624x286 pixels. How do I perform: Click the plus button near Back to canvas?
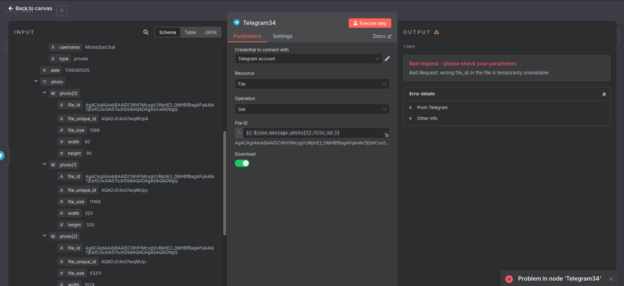62,10
